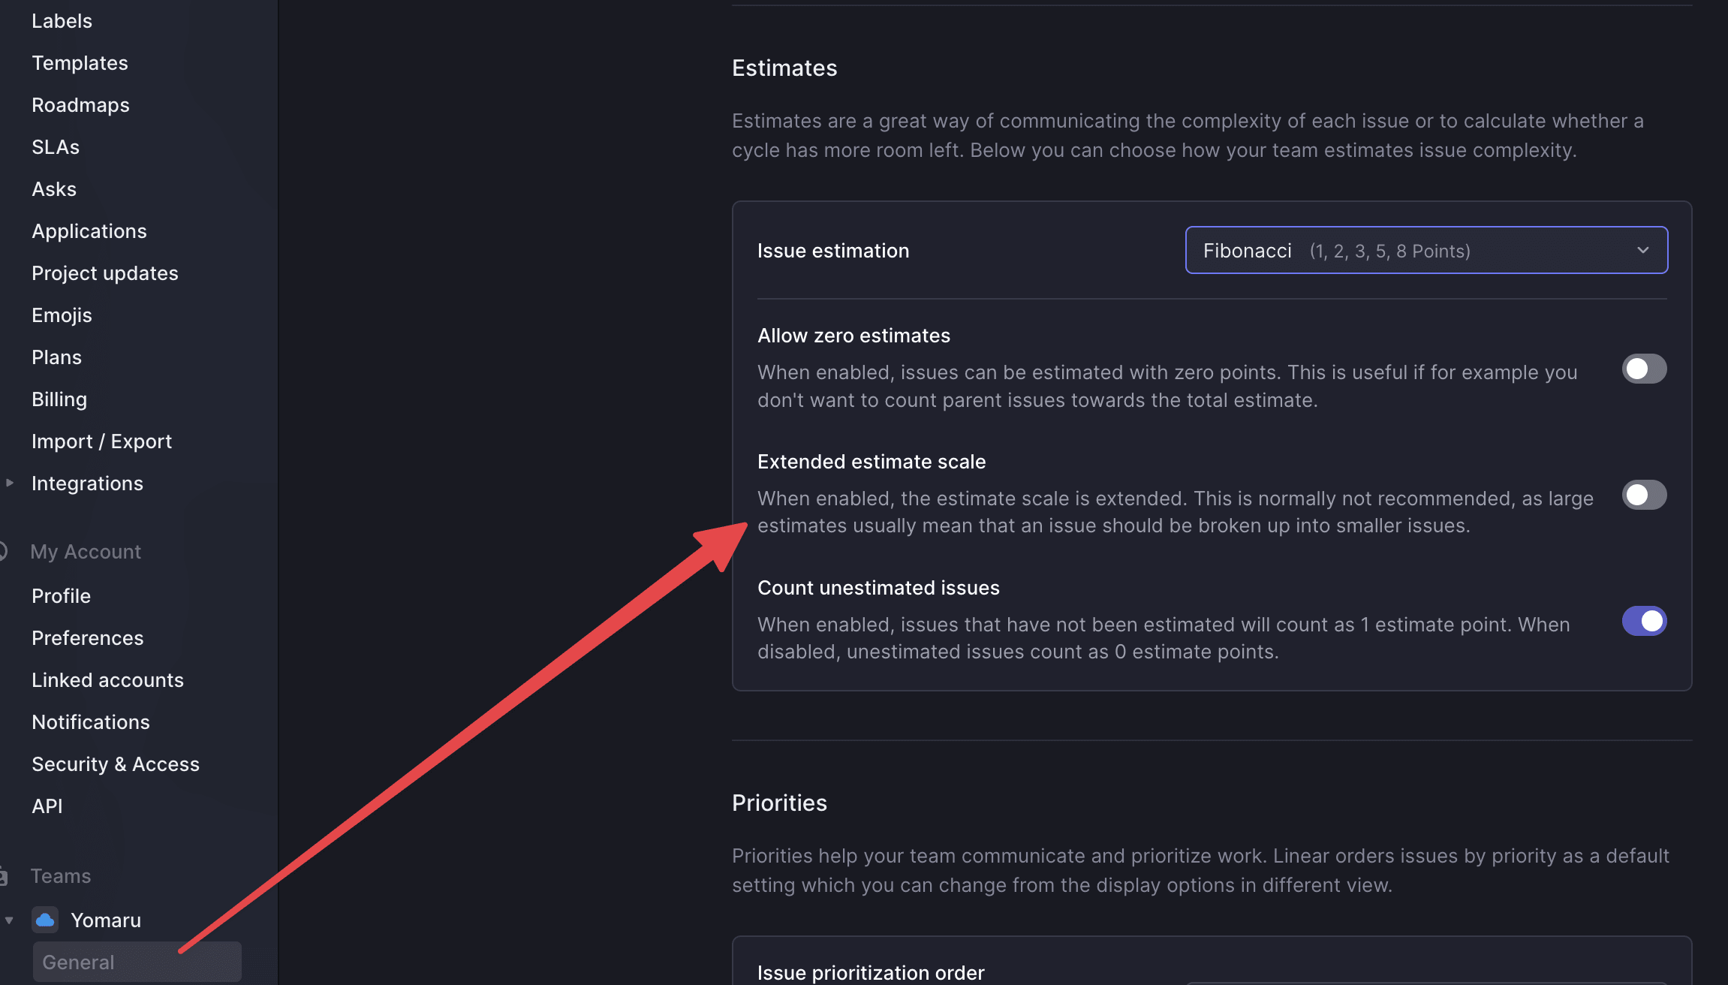Click the Teams section icon
This screenshot has width=1728, height=985.
(x=3, y=875)
